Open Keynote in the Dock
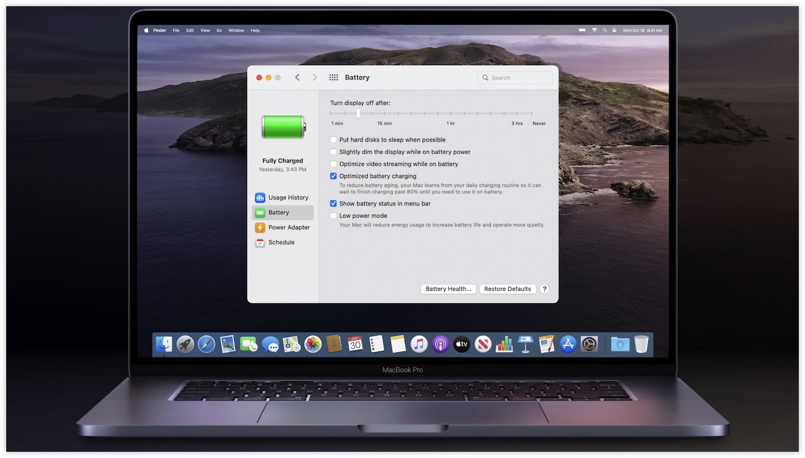 (526, 344)
